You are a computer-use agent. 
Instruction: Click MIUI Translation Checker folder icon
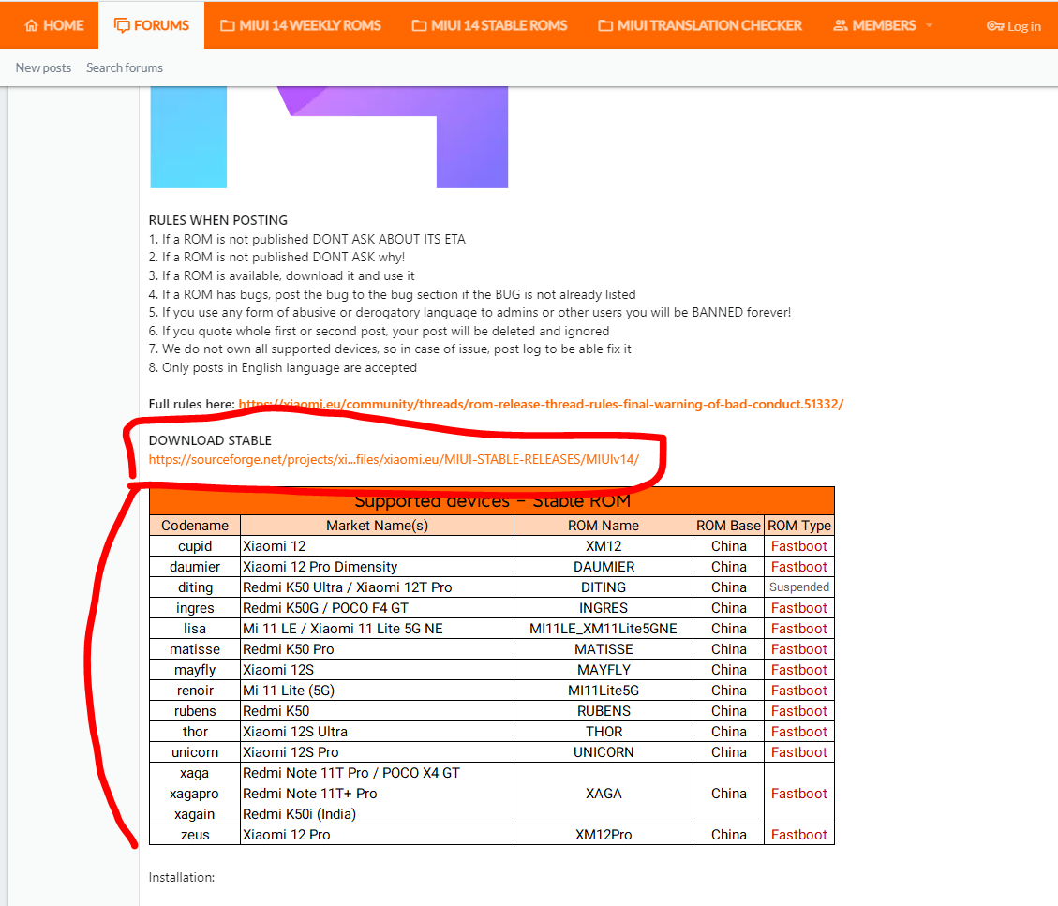point(605,25)
